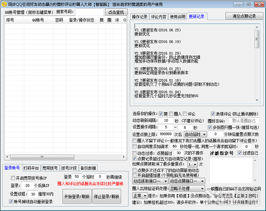Screen dimensions: 266x211
Task: Select the 更新记录 tab
Action: (x=196, y=16)
